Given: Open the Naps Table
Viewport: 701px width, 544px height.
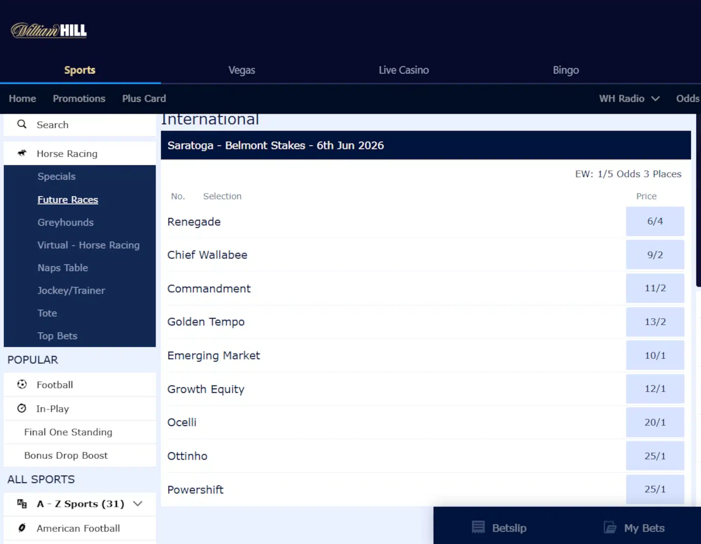Looking at the screenshot, I should (x=63, y=268).
